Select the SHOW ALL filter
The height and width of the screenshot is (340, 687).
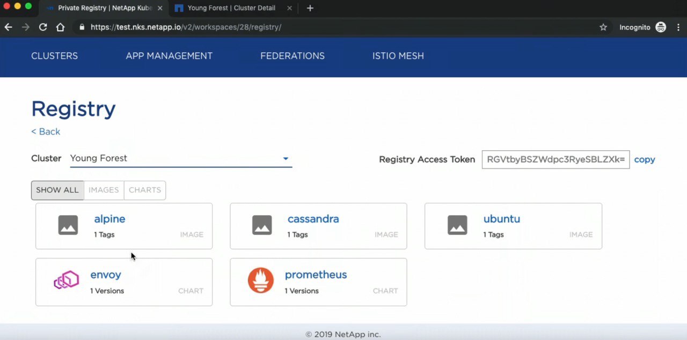point(57,190)
